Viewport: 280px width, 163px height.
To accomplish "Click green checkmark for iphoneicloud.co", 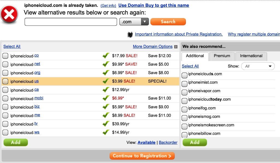I will (106, 56).
